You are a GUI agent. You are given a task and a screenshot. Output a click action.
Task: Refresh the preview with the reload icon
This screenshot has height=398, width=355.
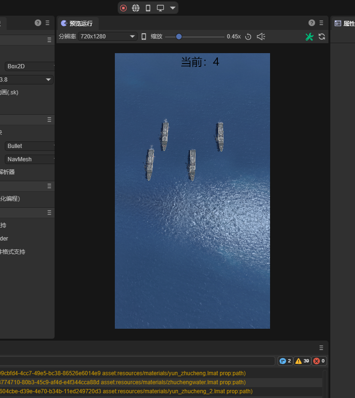point(322,37)
